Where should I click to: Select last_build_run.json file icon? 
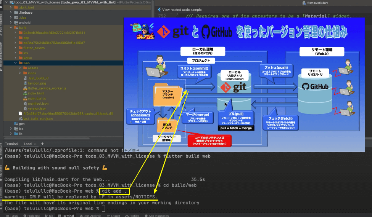[x=21, y=118]
